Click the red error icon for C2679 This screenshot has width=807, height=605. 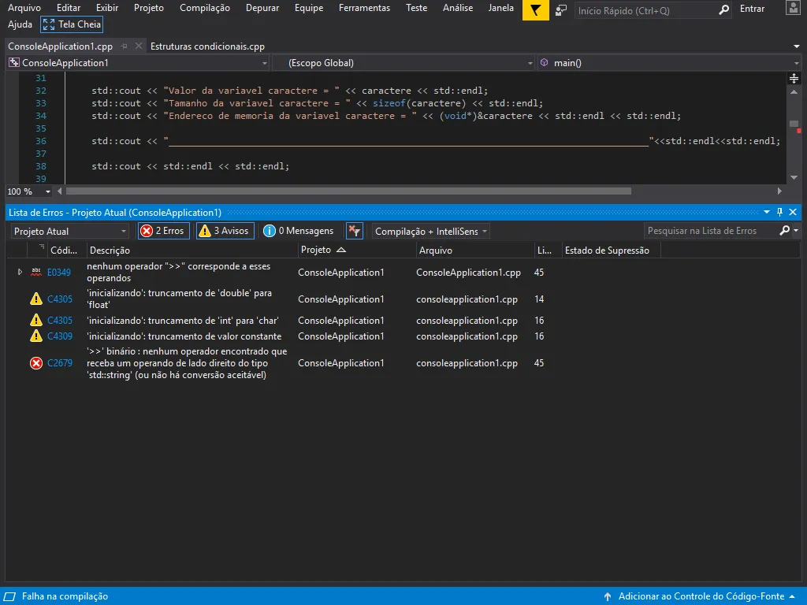pyautogui.click(x=36, y=363)
